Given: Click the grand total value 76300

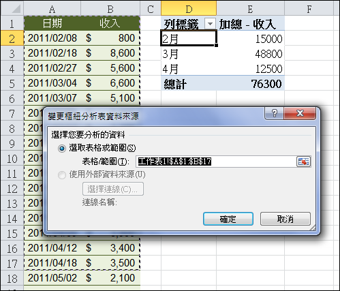Looking at the screenshot, I should pos(250,84).
